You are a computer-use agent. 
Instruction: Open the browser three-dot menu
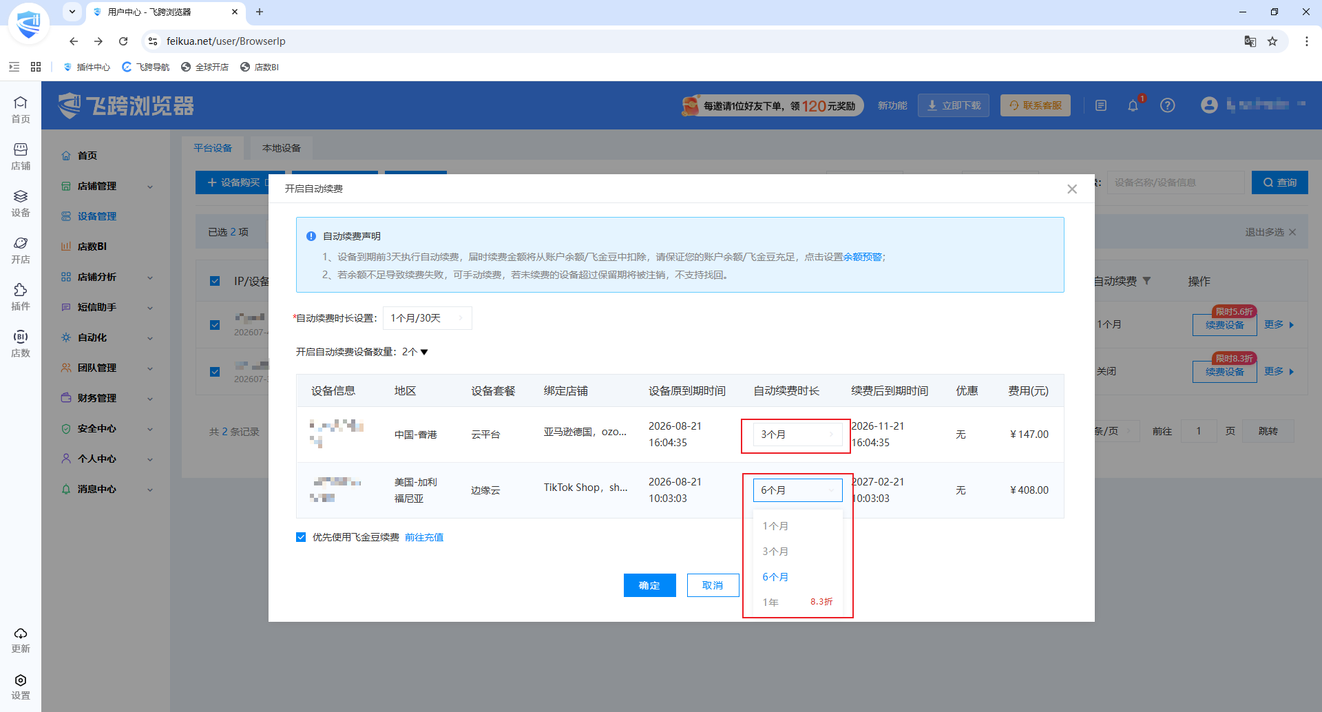[x=1306, y=41]
